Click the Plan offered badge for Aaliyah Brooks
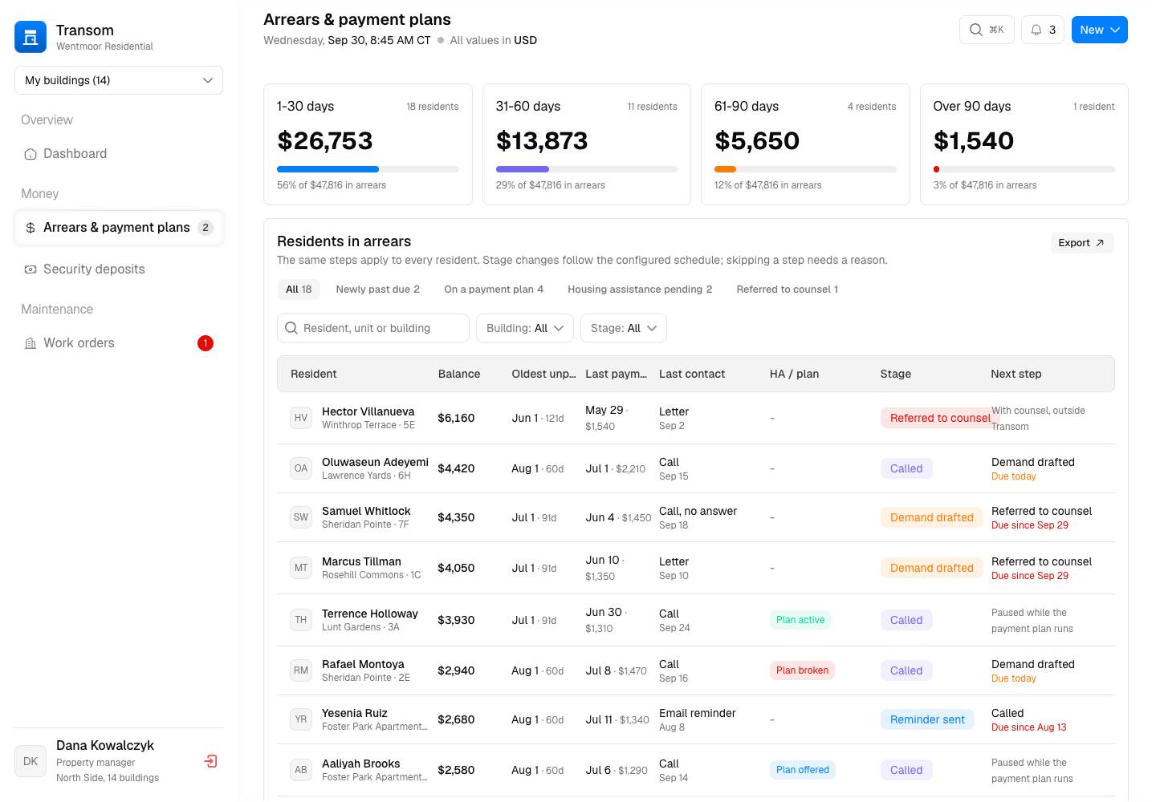The width and height of the screenshot is (1156, 802). click(803, 770)
